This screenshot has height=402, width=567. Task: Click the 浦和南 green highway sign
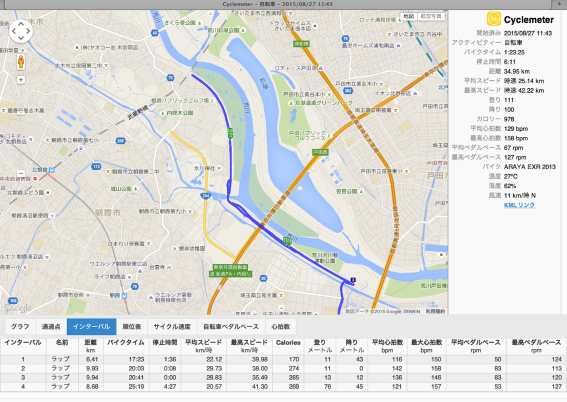click(301, 44)
